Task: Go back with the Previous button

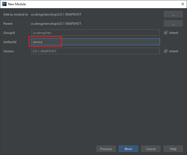Action: pos(106,149)
